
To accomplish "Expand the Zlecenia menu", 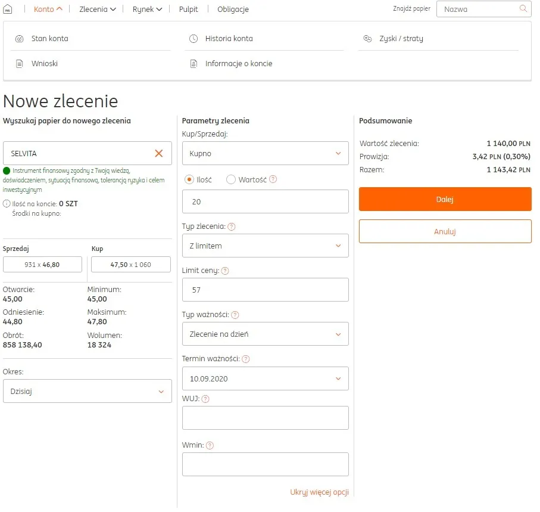I will coord(98,10).
